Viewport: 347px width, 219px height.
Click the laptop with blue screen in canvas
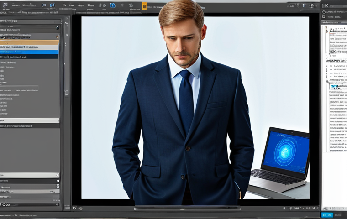[279, 161]
